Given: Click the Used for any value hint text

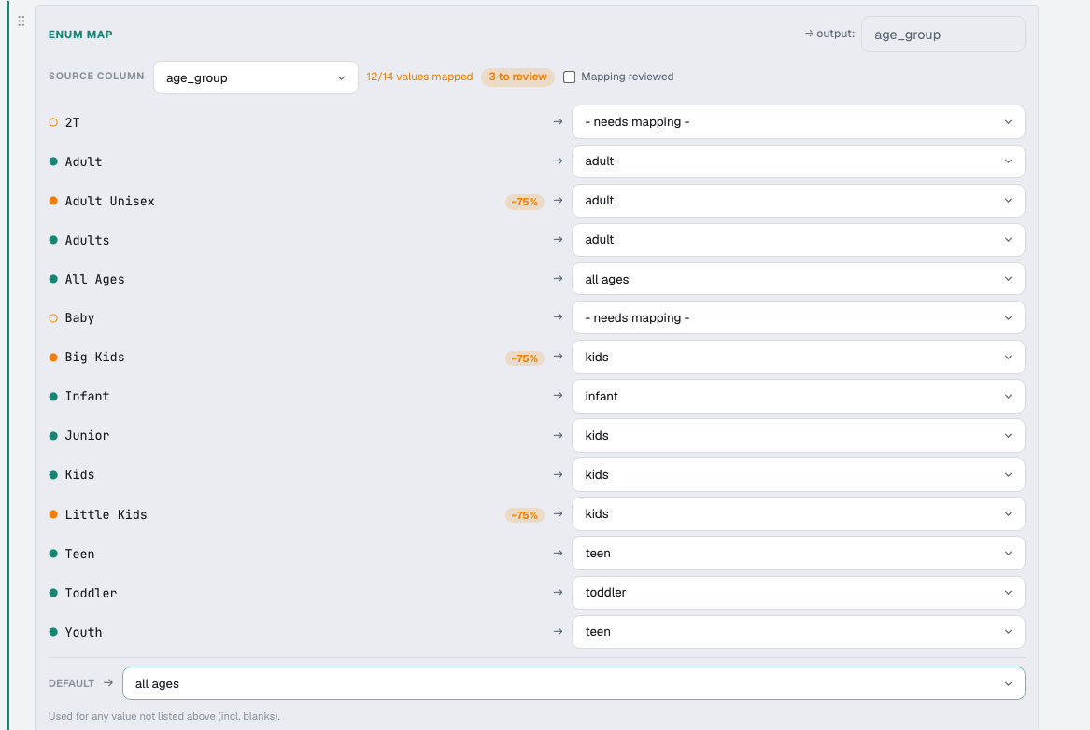Looking at the screenshot, I should point(164,716).
